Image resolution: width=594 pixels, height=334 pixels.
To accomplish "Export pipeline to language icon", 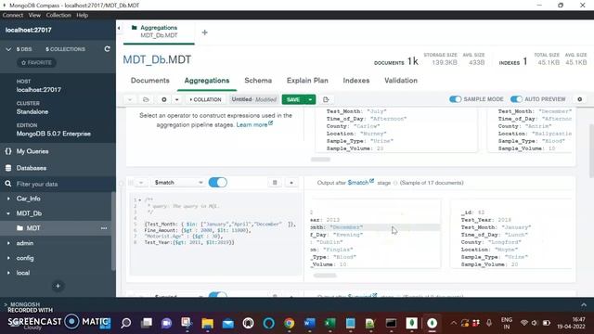I will pyautogui.click(x=326, y=99).
